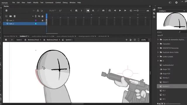Open the Modify menu
The image size is (187, 105).
[x=36, y=3]
